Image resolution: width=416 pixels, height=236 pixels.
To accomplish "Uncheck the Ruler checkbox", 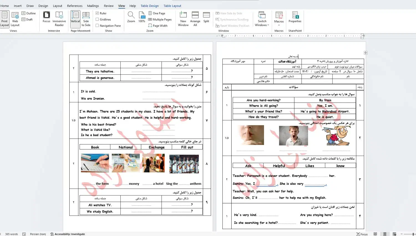I will pyautogui.click(x=97, y=13).
